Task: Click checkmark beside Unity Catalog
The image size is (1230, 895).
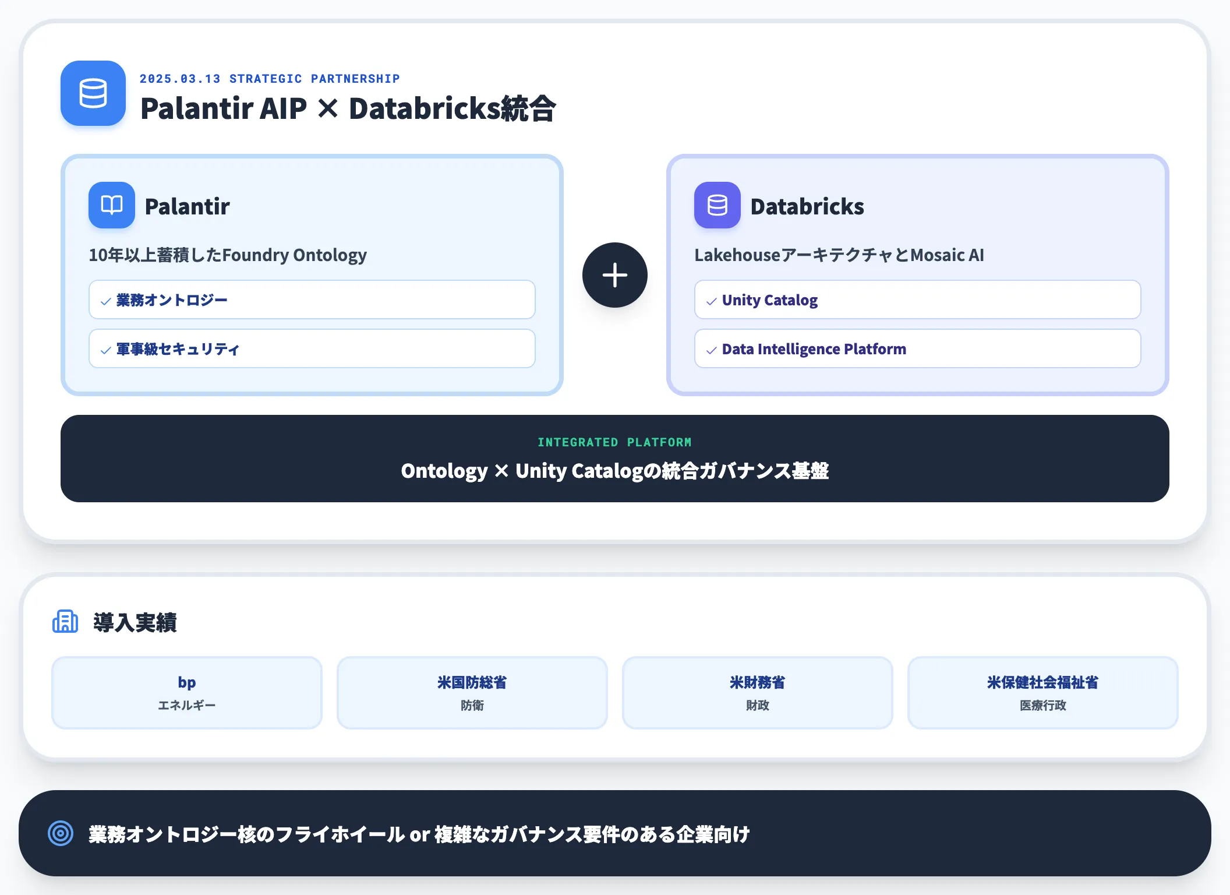Action: 712,301
